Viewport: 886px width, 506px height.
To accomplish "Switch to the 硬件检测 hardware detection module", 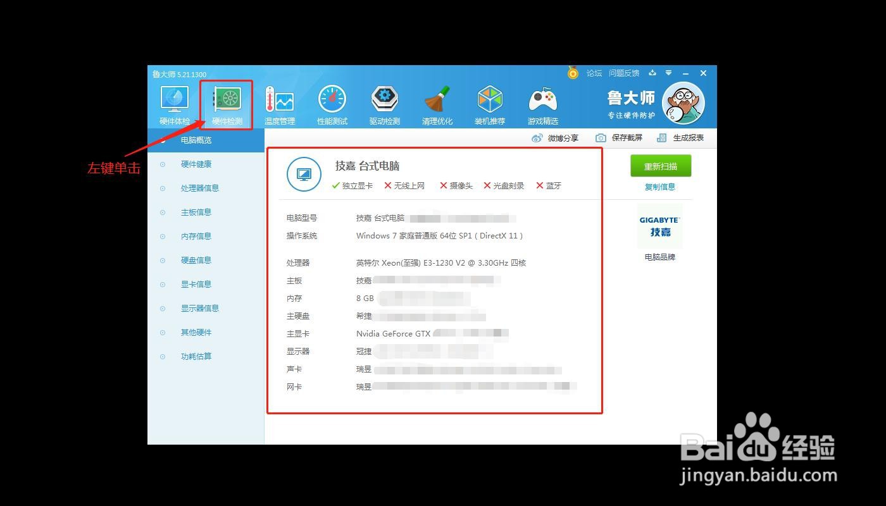I will point(227,105).
